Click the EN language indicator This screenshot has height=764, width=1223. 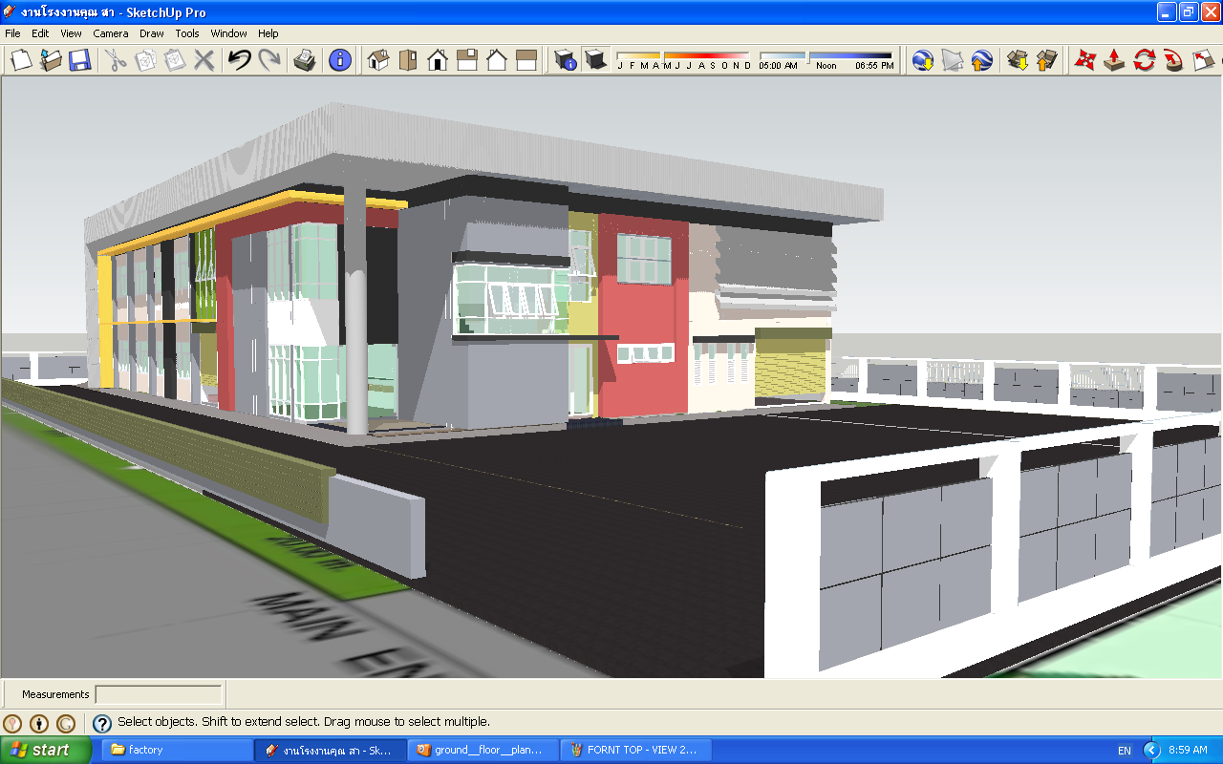[x=1125, y=750]
